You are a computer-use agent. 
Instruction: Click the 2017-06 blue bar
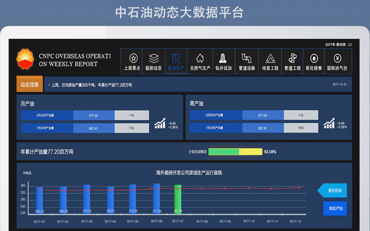point(156,199)
